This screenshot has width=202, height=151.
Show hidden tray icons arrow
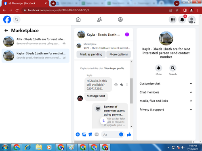pyautogui.click(x=168, y=147)
